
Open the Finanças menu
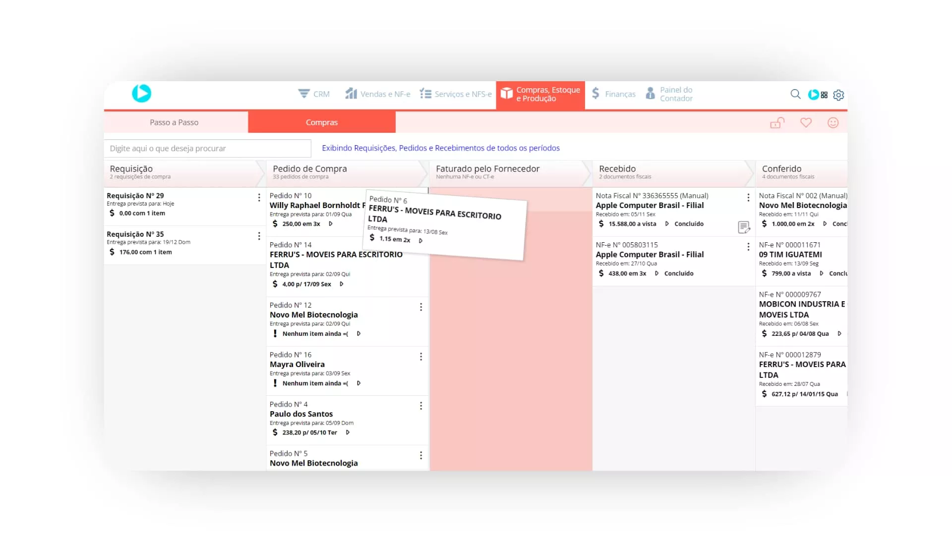click(x=613, y=94)
